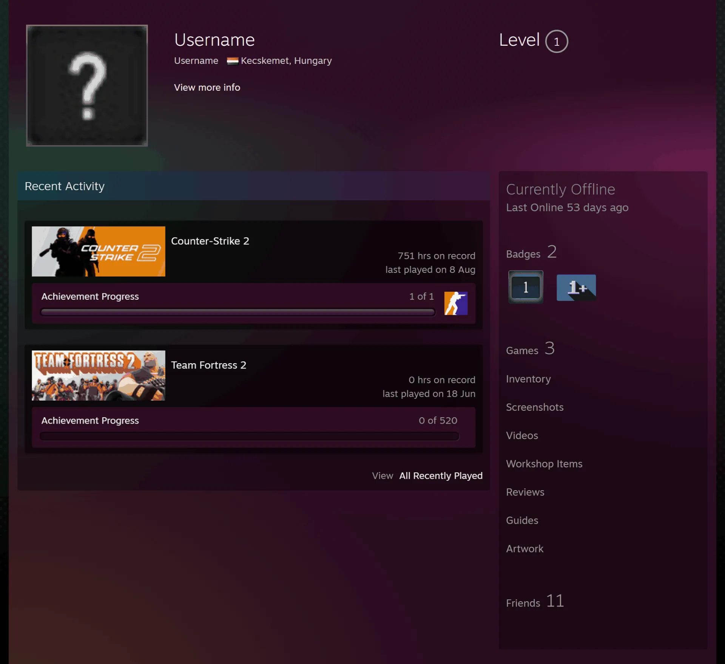
Task: Select the dark Level 1 badge
Action: pos(526,287)
